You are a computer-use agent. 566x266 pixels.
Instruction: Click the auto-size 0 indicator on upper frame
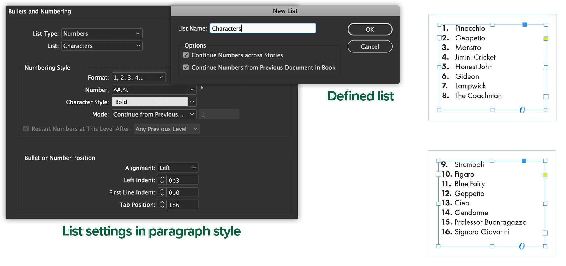click(522, 110)
